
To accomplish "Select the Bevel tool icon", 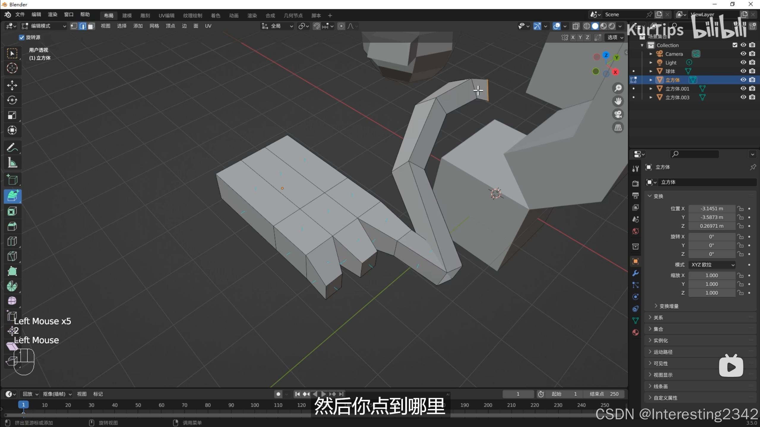I will 12,226.
